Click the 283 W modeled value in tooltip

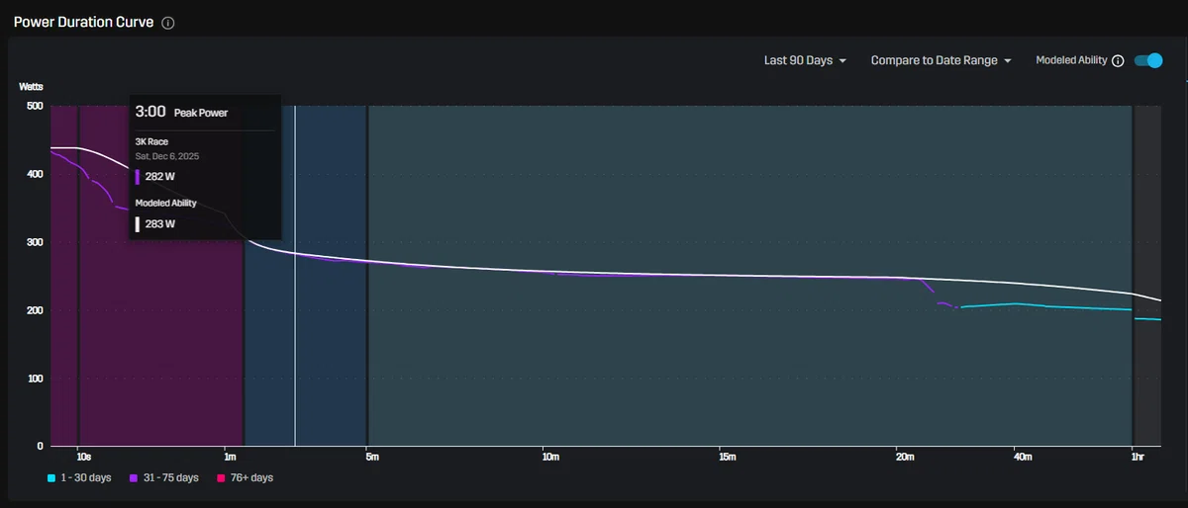159,224
